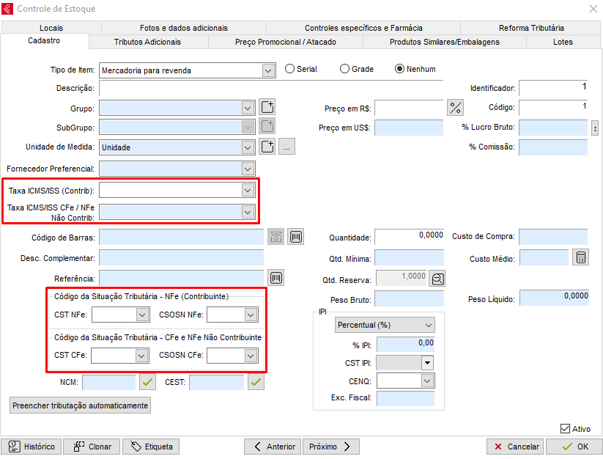Switch to Preço Promocional / Atacado tab
The width and height of the screenshot is (603, 459).
click(285, 42)
